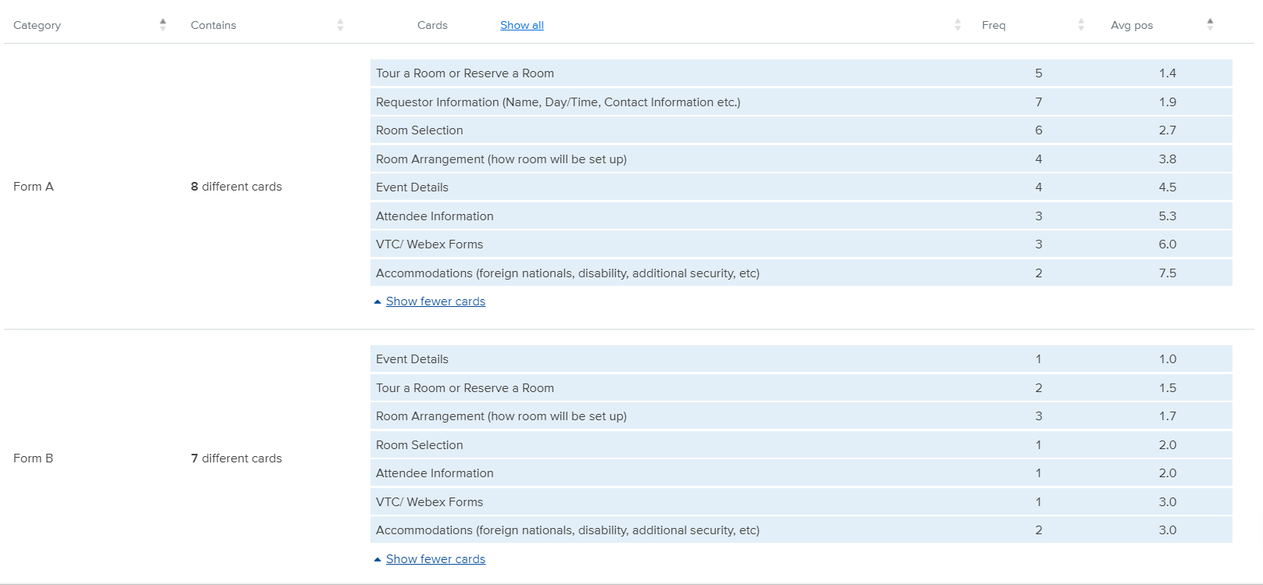
Task: Select Requestor Information card in Form A
Action: [x=557, y=102]
